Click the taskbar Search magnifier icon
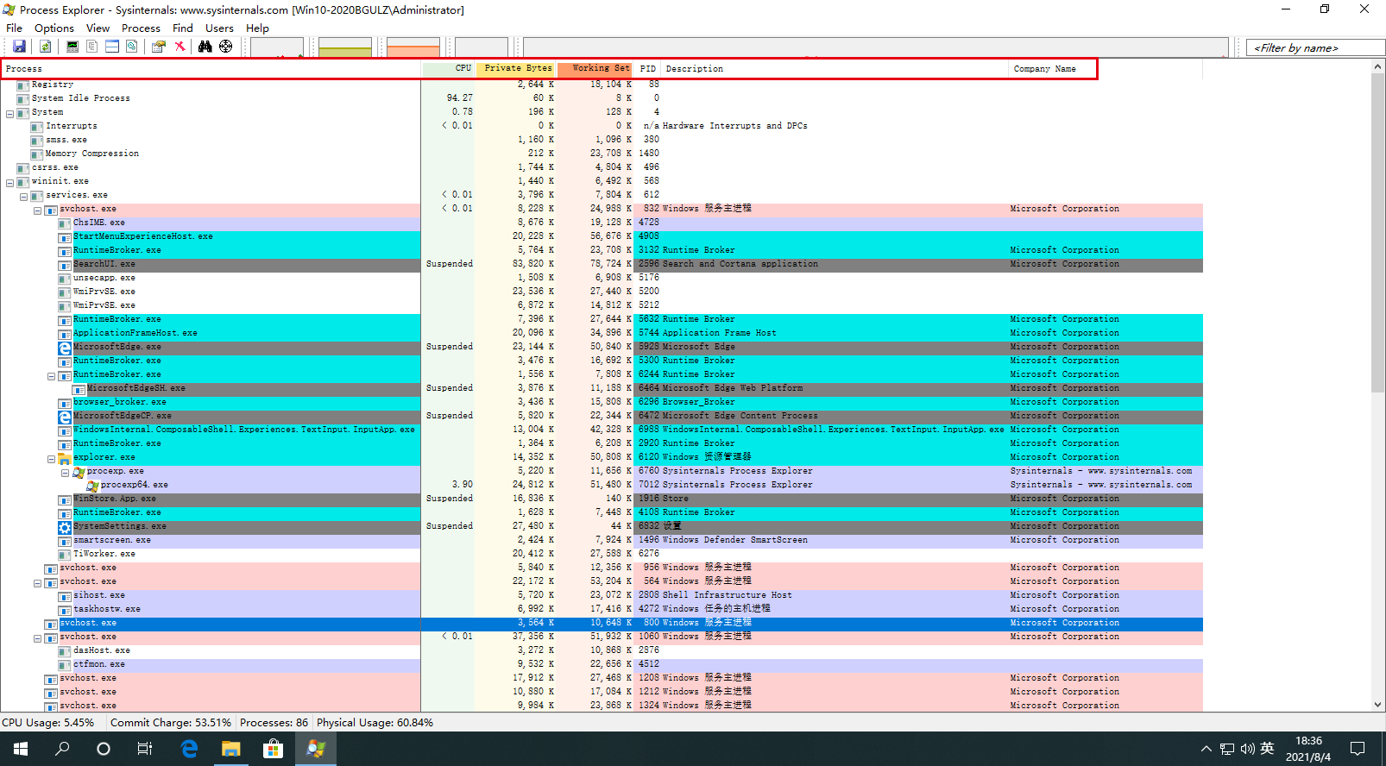Viewport: 1386px width, 766px height. coord(62,749)
